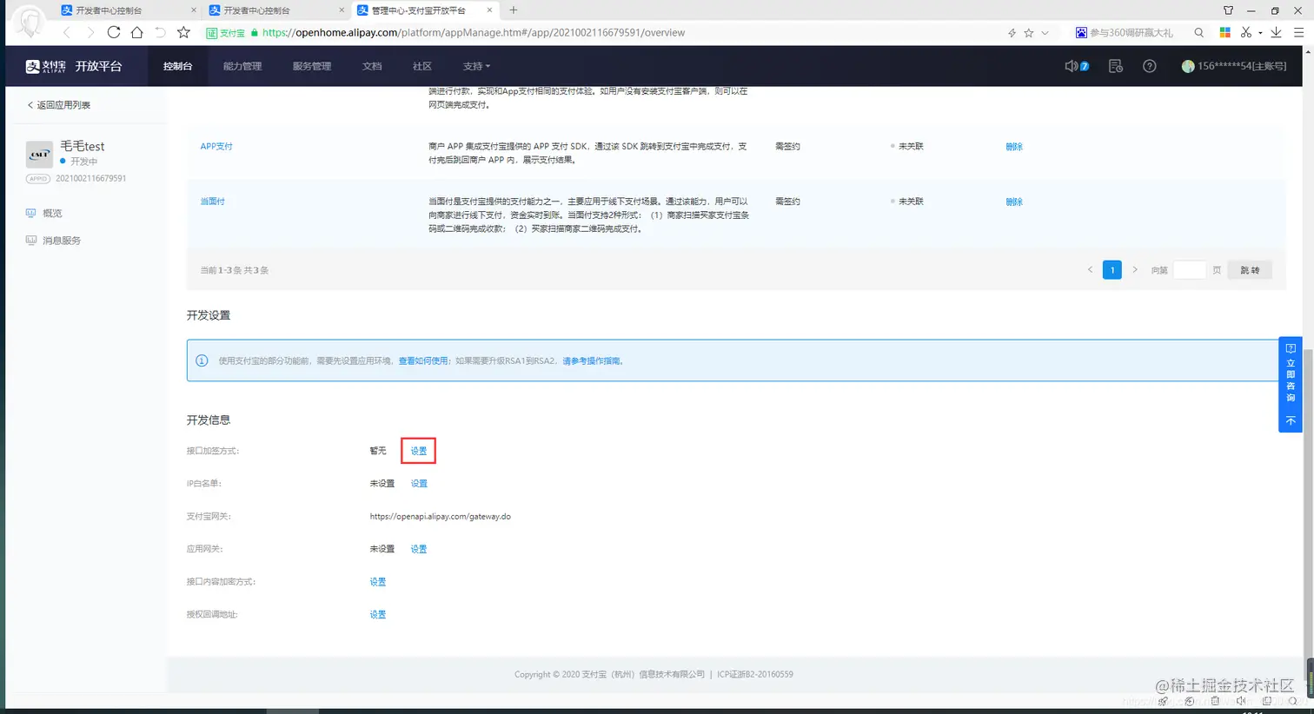Click the star in address bar
Screen dimensions: 1314x714
[x=1029, y=33]
